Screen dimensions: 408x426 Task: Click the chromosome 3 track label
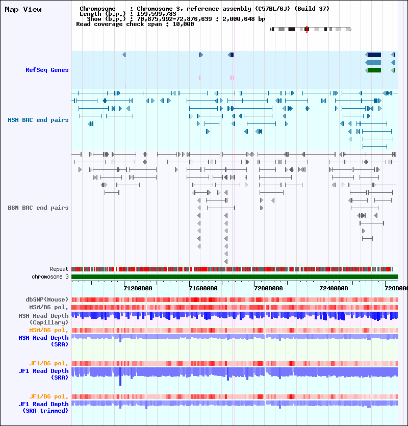coord(50,277)
